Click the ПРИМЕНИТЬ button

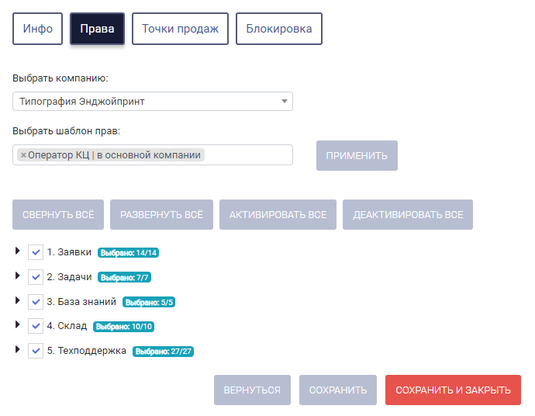click(357, 156)
